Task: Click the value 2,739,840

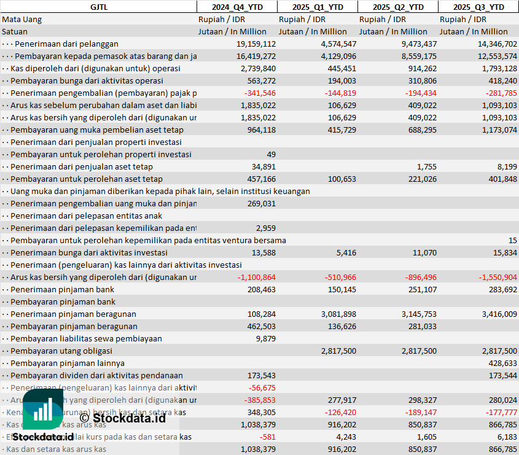Action: (x=258, y=69)
